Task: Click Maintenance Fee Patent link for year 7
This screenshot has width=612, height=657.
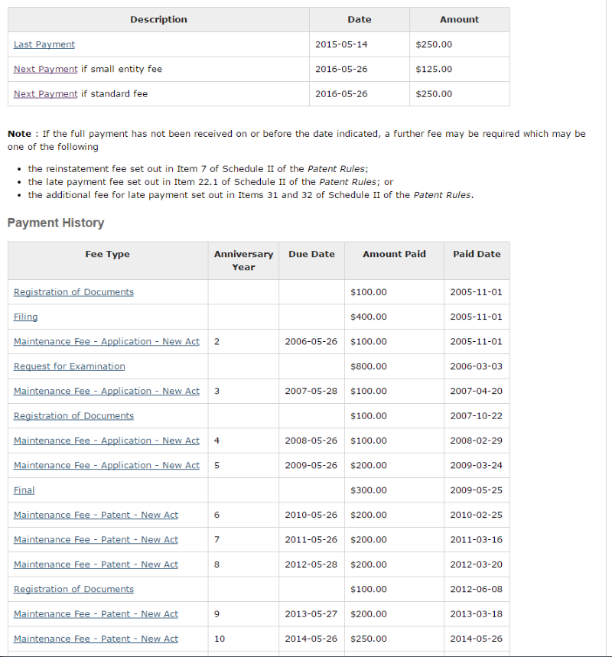Action: 96,540
